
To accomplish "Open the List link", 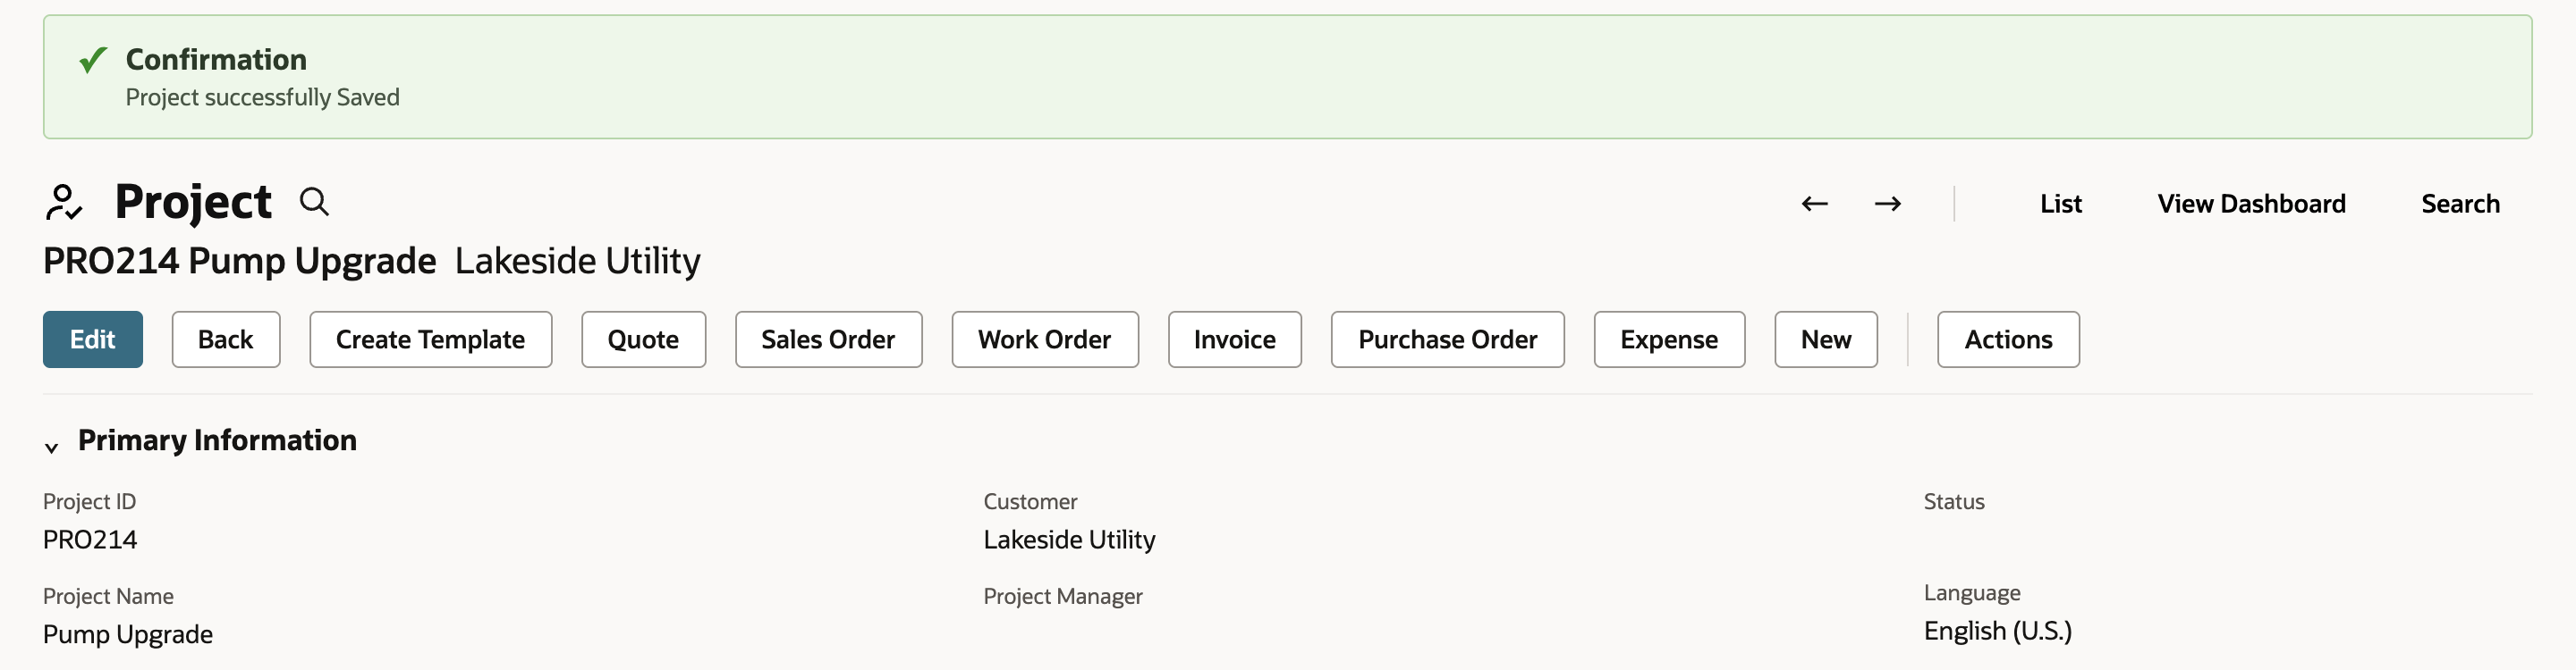I will (x=2060, y=204).
